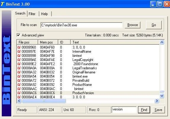The image size is (170, 119).
Task: Select the 'LegalCopyright' text entry
Action: (x=83, y=60)
